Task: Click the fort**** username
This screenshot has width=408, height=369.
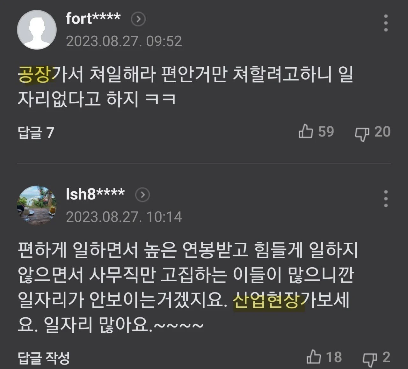Action: click(93, 18)
